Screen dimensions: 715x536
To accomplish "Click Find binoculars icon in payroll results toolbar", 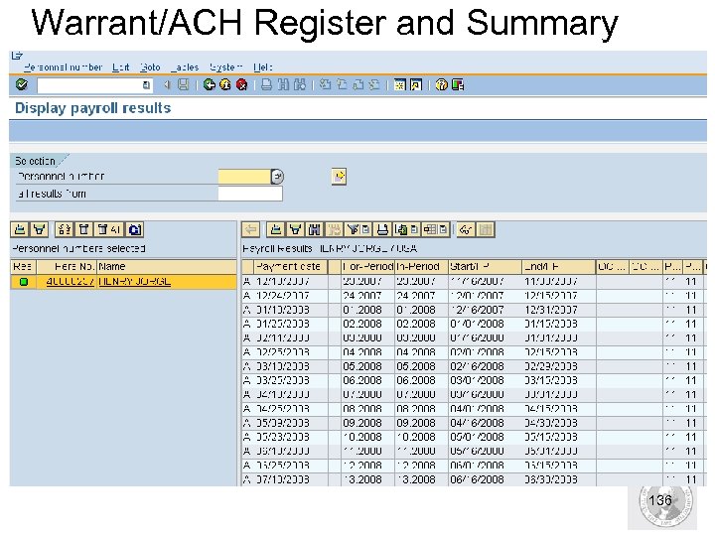I will [x=314, y=229].
